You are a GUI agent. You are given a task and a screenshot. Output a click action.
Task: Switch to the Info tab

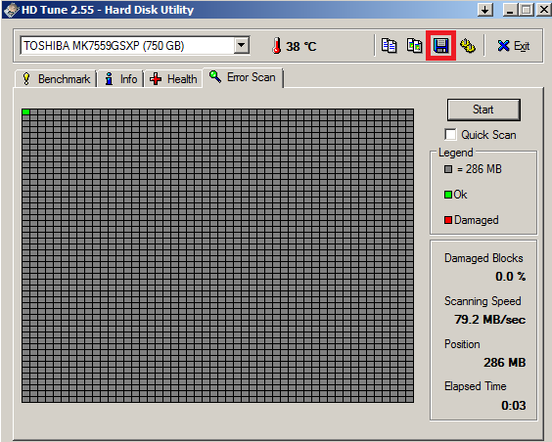120,79
